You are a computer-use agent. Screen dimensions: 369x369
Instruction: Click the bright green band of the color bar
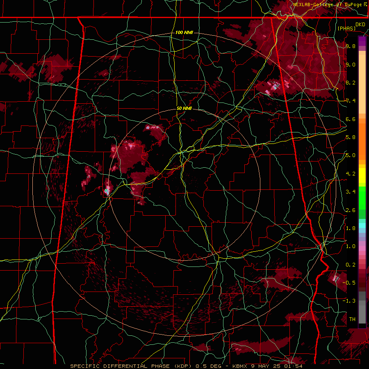[x=362, y=198]
